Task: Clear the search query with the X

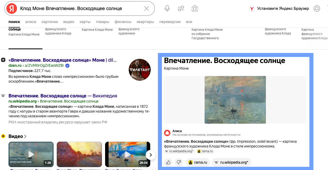Action: click(x=146, y=8)
